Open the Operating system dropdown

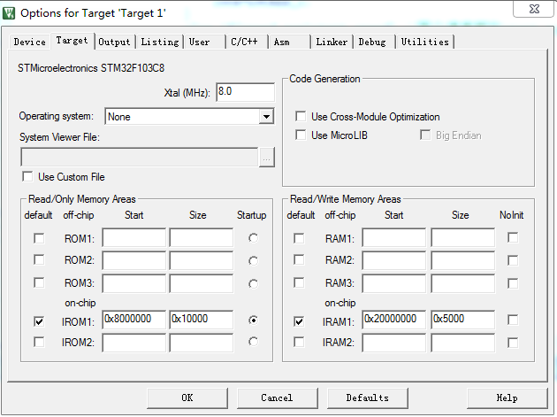point(266,116)
